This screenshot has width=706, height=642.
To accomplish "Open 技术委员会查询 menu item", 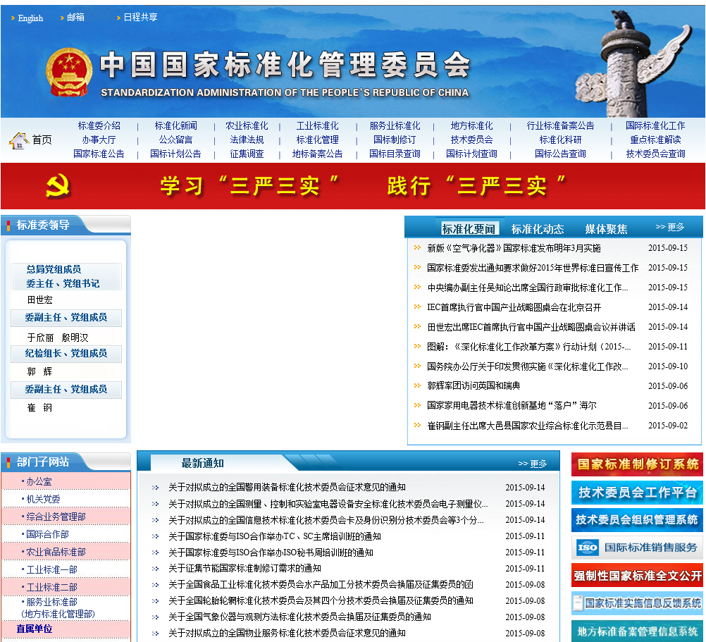I will [655, 154].
